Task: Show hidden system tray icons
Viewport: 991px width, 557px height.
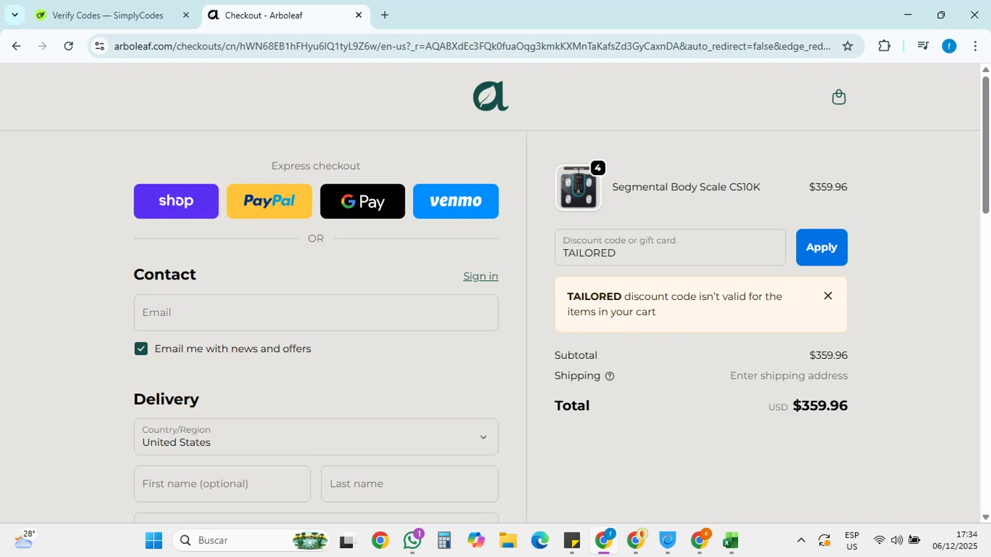Action: [801, 540]
